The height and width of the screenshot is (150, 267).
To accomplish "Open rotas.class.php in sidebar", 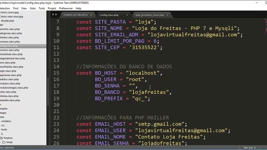I will point(8,92).
